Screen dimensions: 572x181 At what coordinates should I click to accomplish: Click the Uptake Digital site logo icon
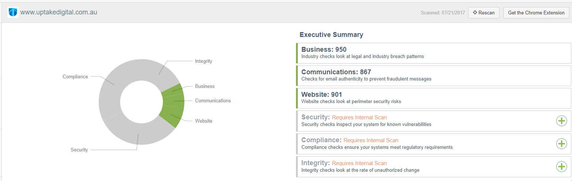click(13, 12)
